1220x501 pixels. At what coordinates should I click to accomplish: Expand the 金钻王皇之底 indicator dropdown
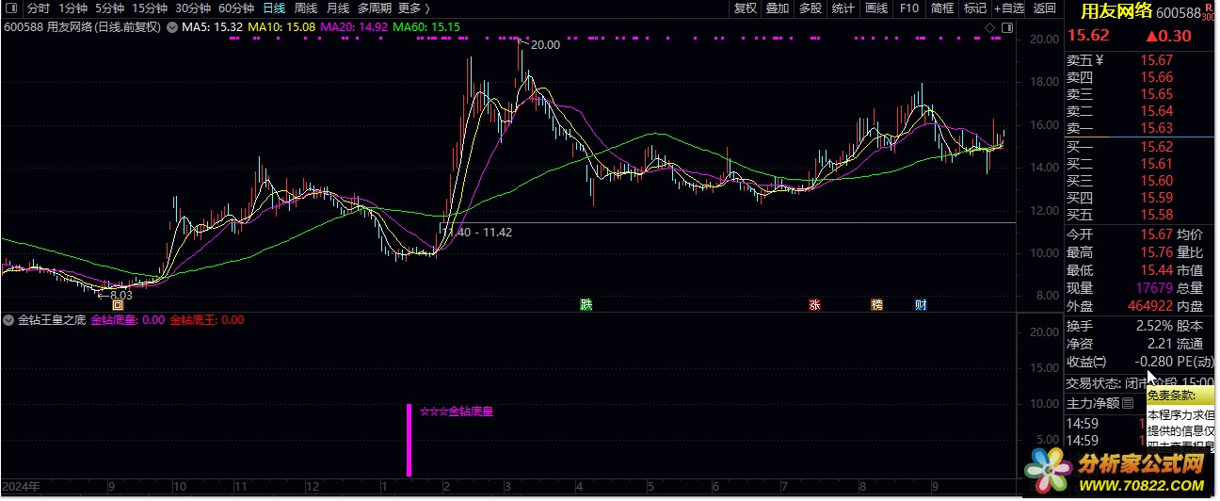(x=9, y=320)
